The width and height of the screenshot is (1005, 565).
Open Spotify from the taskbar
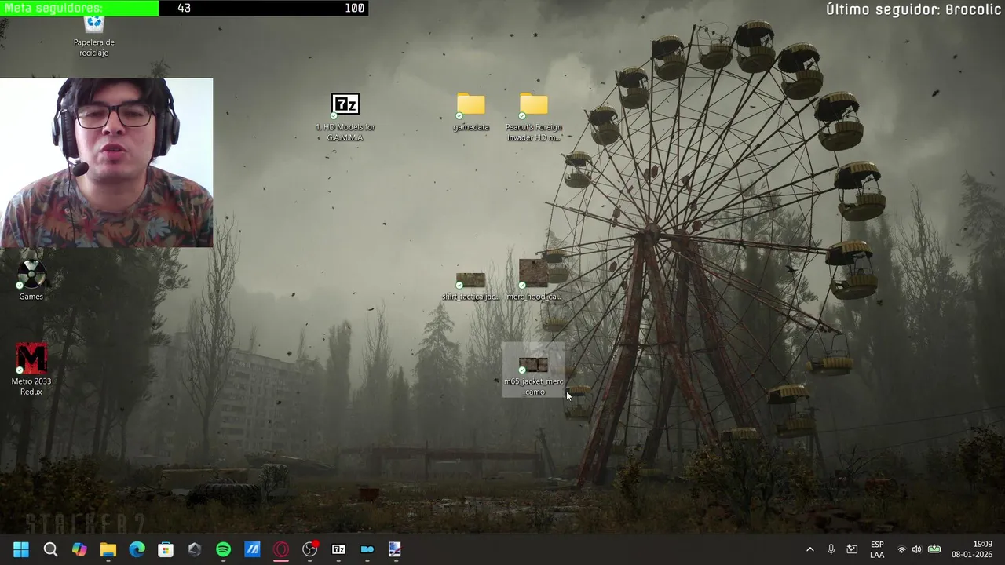point(223,549)
